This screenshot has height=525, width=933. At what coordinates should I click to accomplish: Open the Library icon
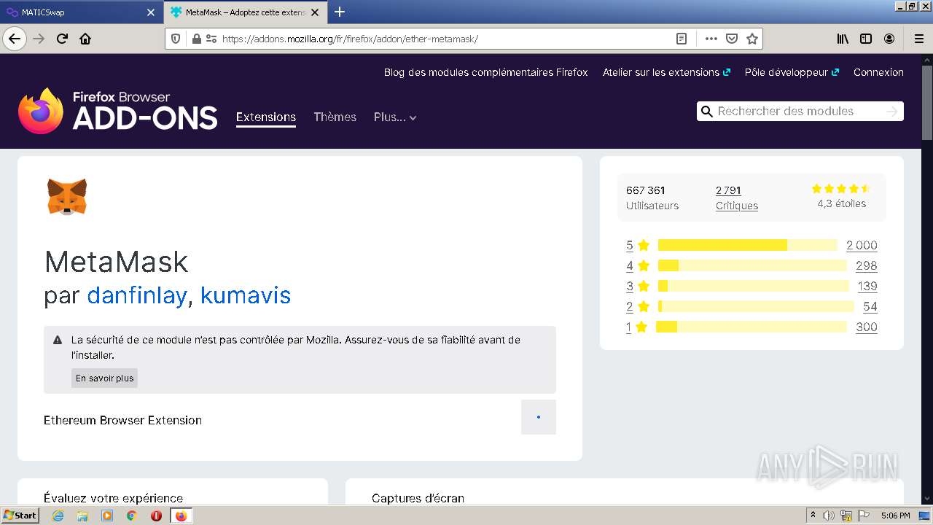(x=843, y=39)
